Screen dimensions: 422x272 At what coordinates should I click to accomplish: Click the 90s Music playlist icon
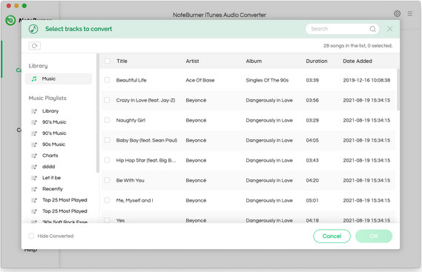click(34, 145)
